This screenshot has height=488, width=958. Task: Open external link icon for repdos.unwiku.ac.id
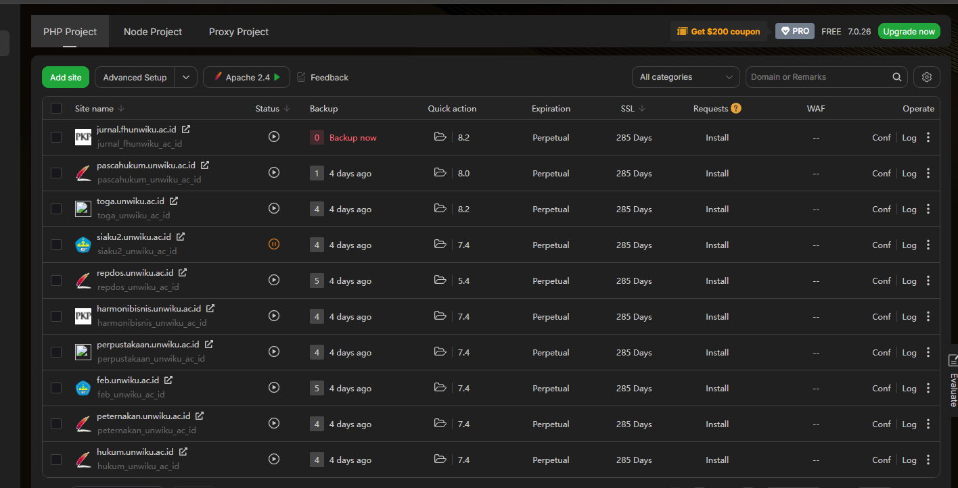point(183,273)
